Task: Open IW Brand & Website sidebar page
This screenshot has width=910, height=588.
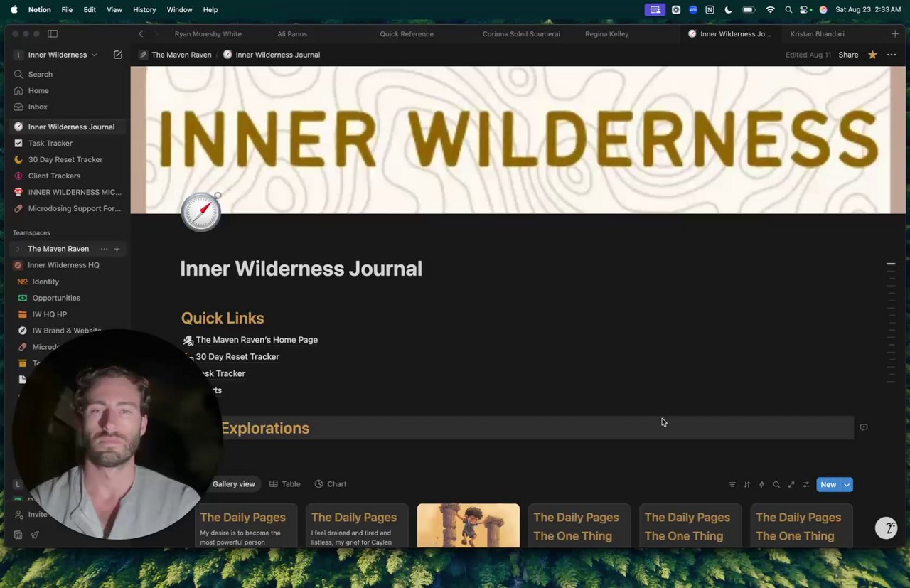Action: coord(67,331)
